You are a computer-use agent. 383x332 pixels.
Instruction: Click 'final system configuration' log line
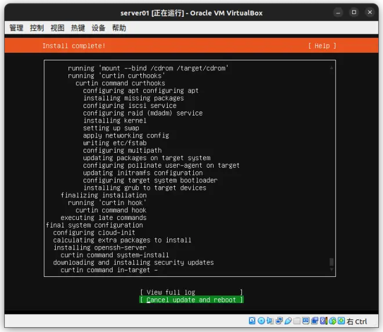pos(94,225)
